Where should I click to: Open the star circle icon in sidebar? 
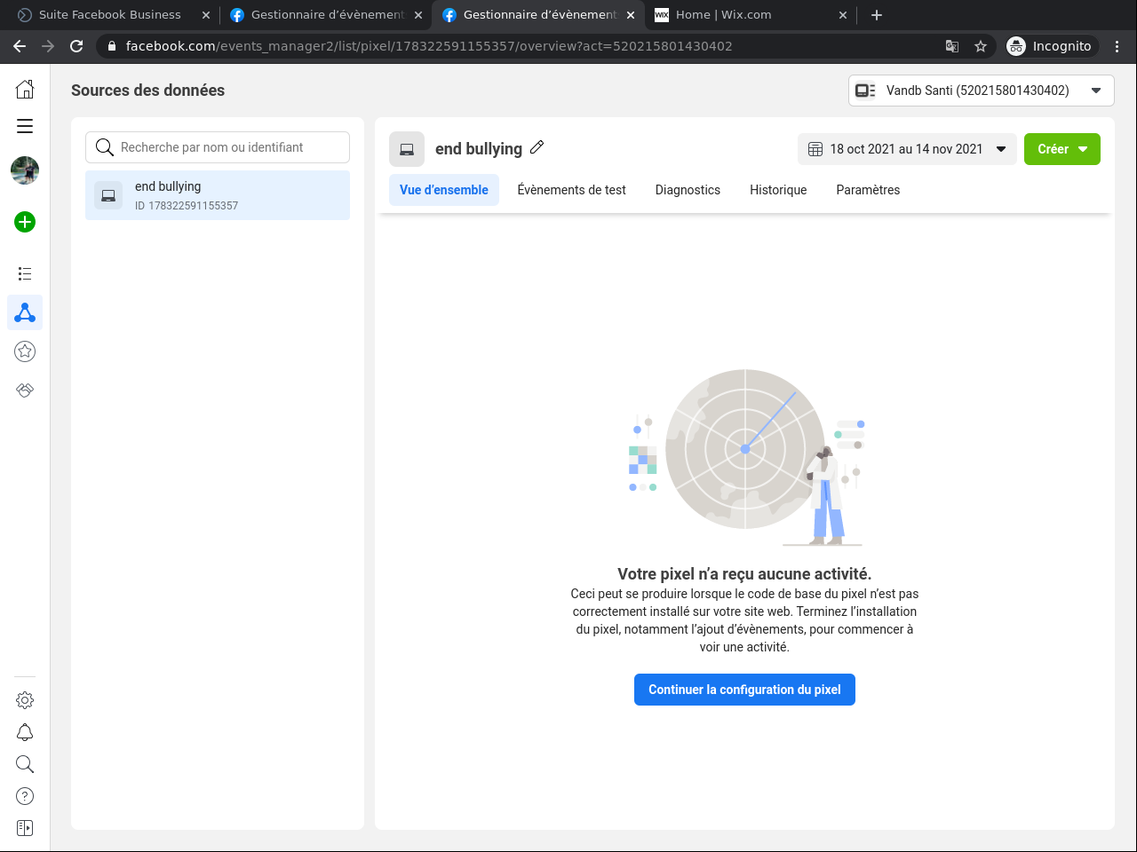pos(25,351)
